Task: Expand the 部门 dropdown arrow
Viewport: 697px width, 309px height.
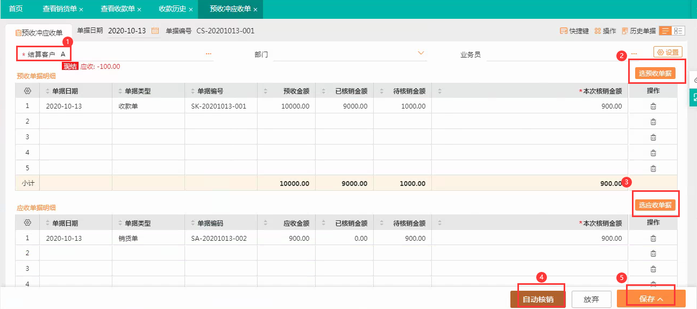Action: 422,53
